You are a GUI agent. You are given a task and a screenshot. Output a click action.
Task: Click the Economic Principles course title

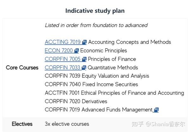point(104,51)
